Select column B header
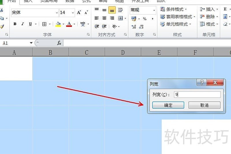Image resolution: width=231 pixels, height=154 pixels. (x=50, y=52)
